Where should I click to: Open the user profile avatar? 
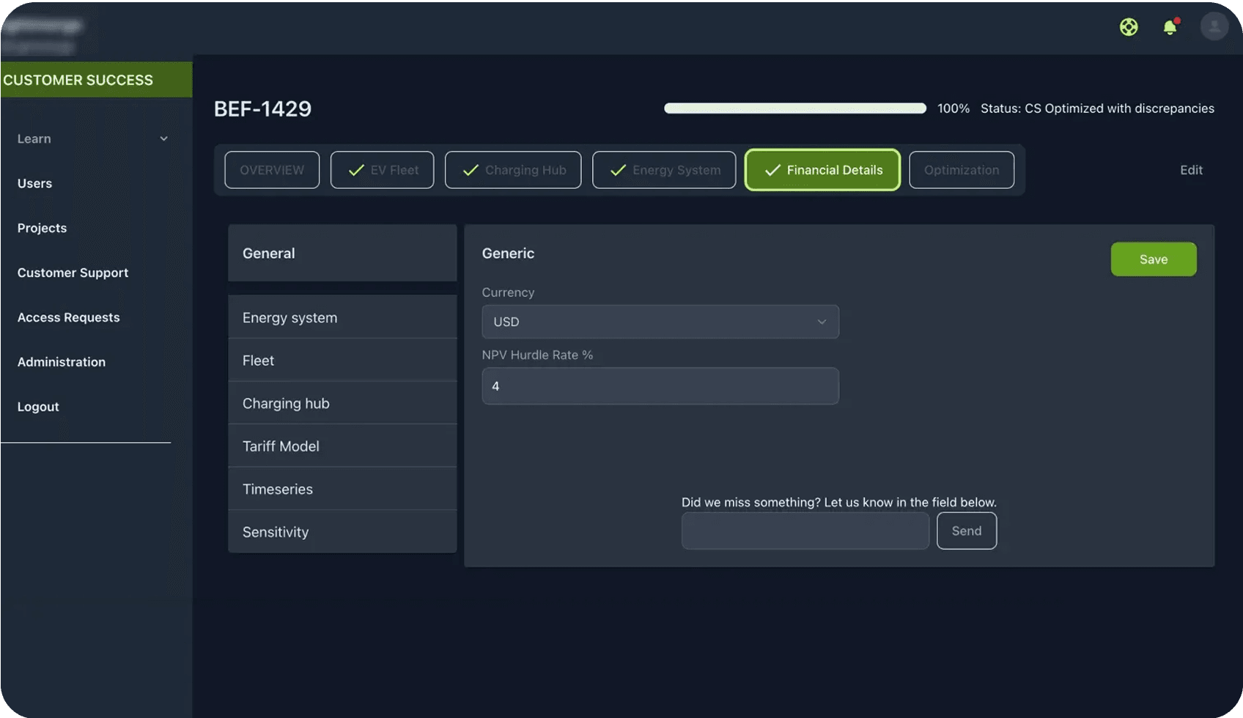(x=1214, y=27)
